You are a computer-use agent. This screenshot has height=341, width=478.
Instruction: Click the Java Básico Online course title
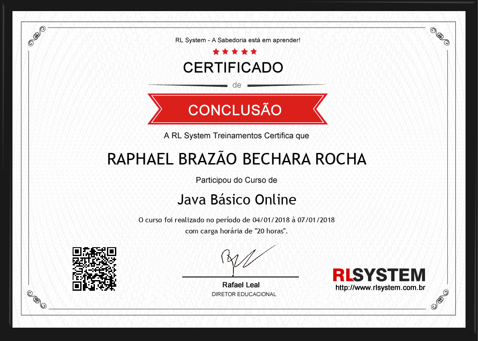[237, 199]
